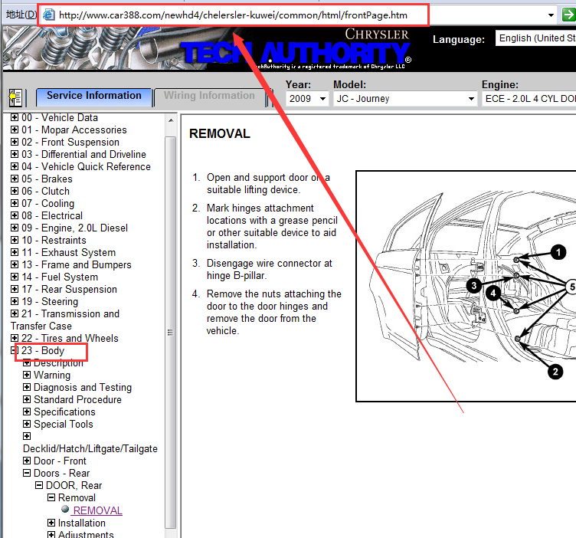Open the Language selection dropdown

(x=535, y=38)
